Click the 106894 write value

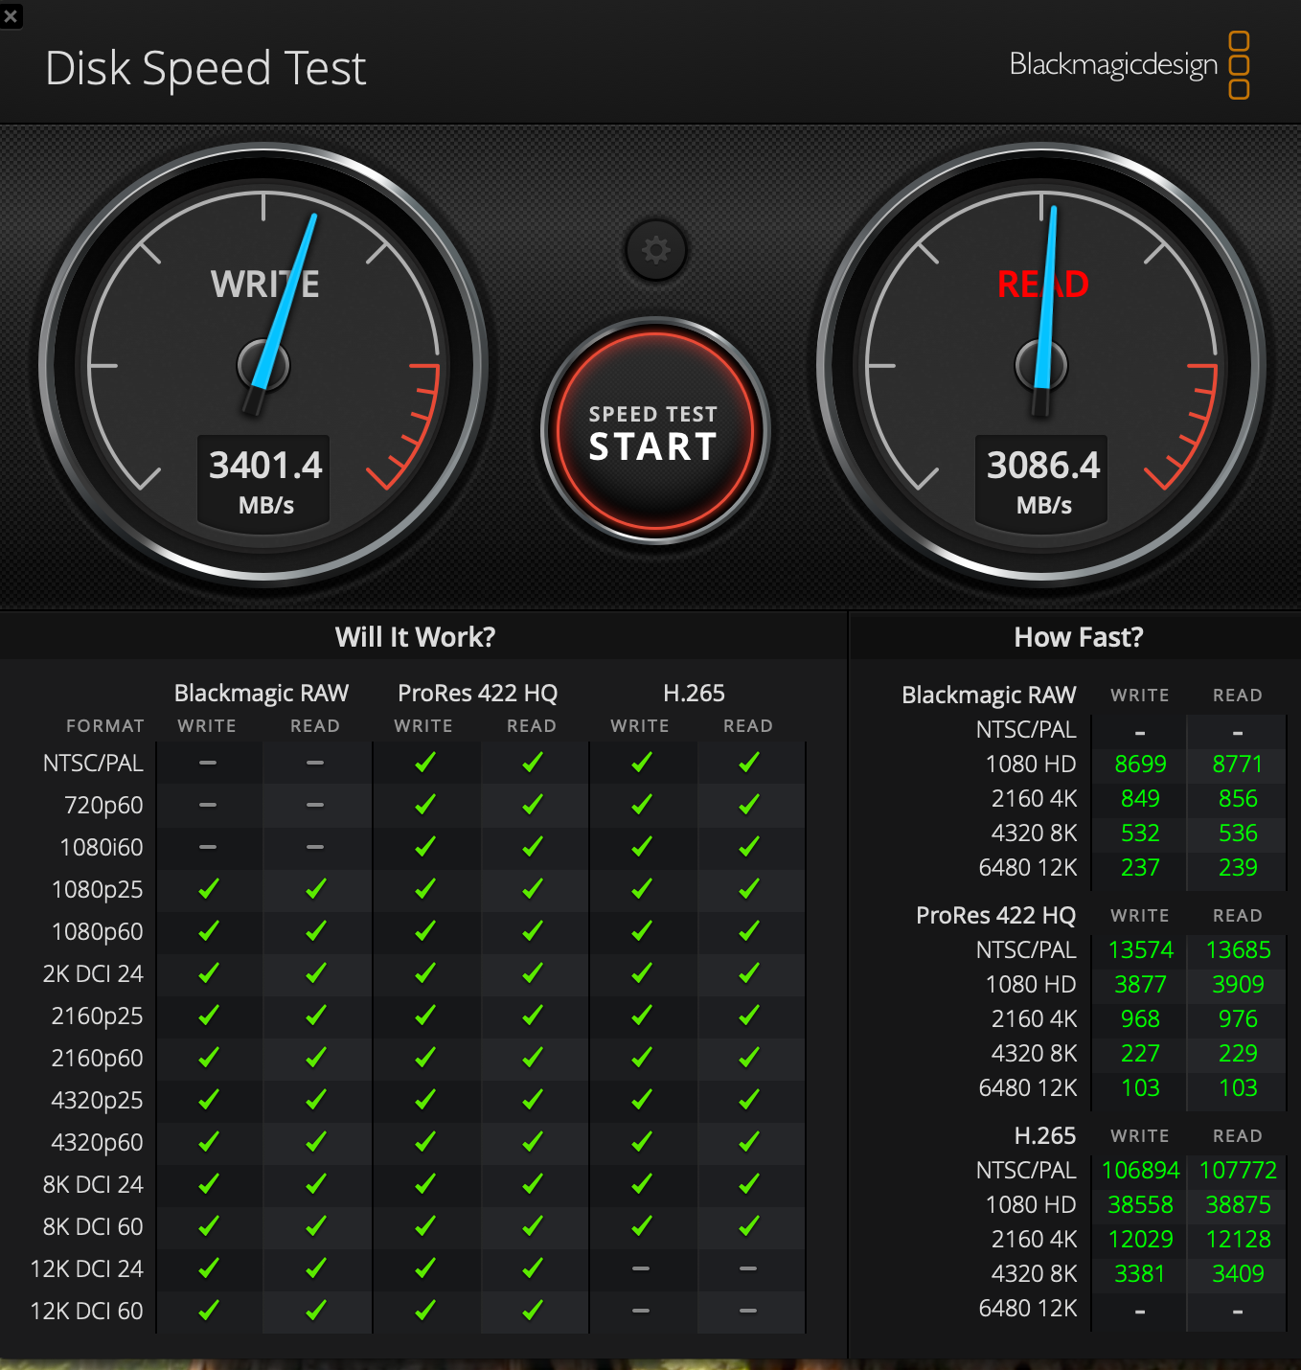click(x=1140, y=1171)
